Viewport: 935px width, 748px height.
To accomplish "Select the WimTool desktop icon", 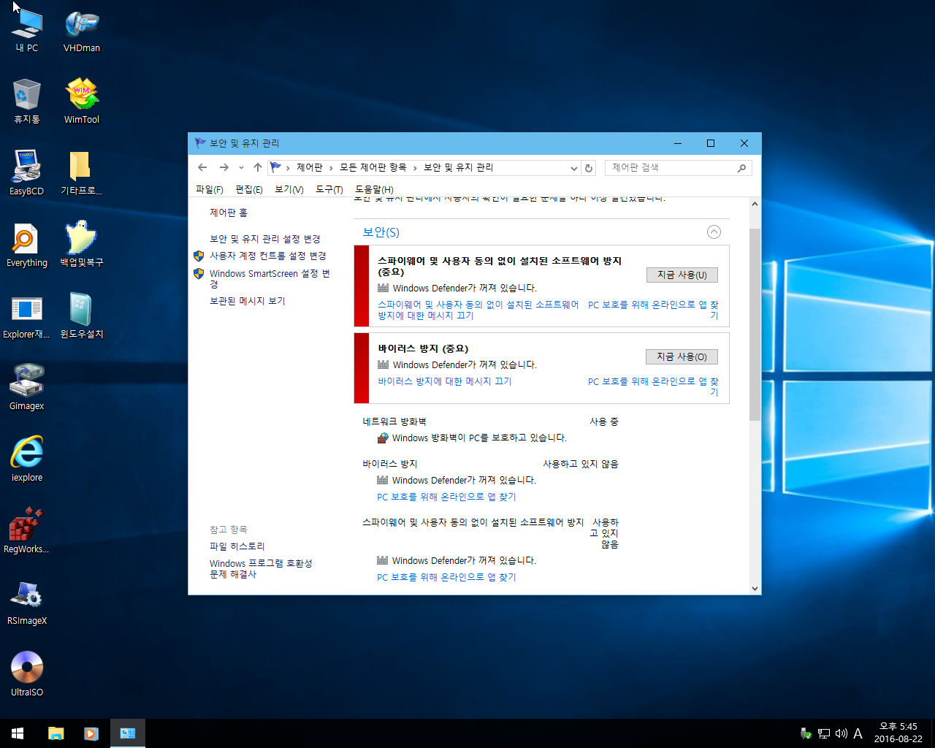I will pyautogui.click(x=82, y=102).
